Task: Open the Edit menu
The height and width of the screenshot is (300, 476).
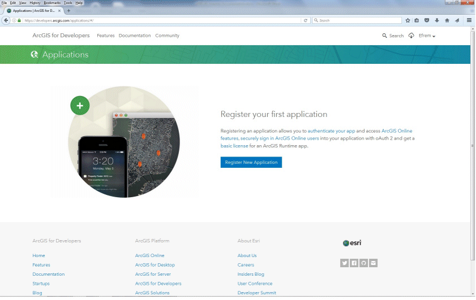Action: click(x=13, y=3)
